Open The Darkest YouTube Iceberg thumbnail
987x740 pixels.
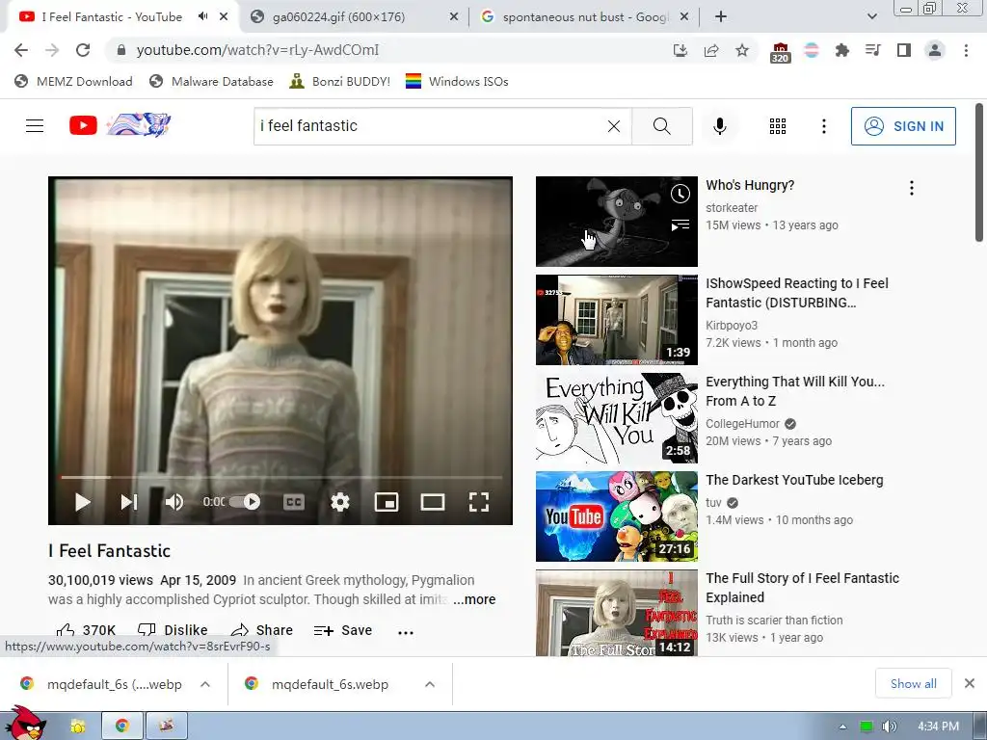[616, 516]
